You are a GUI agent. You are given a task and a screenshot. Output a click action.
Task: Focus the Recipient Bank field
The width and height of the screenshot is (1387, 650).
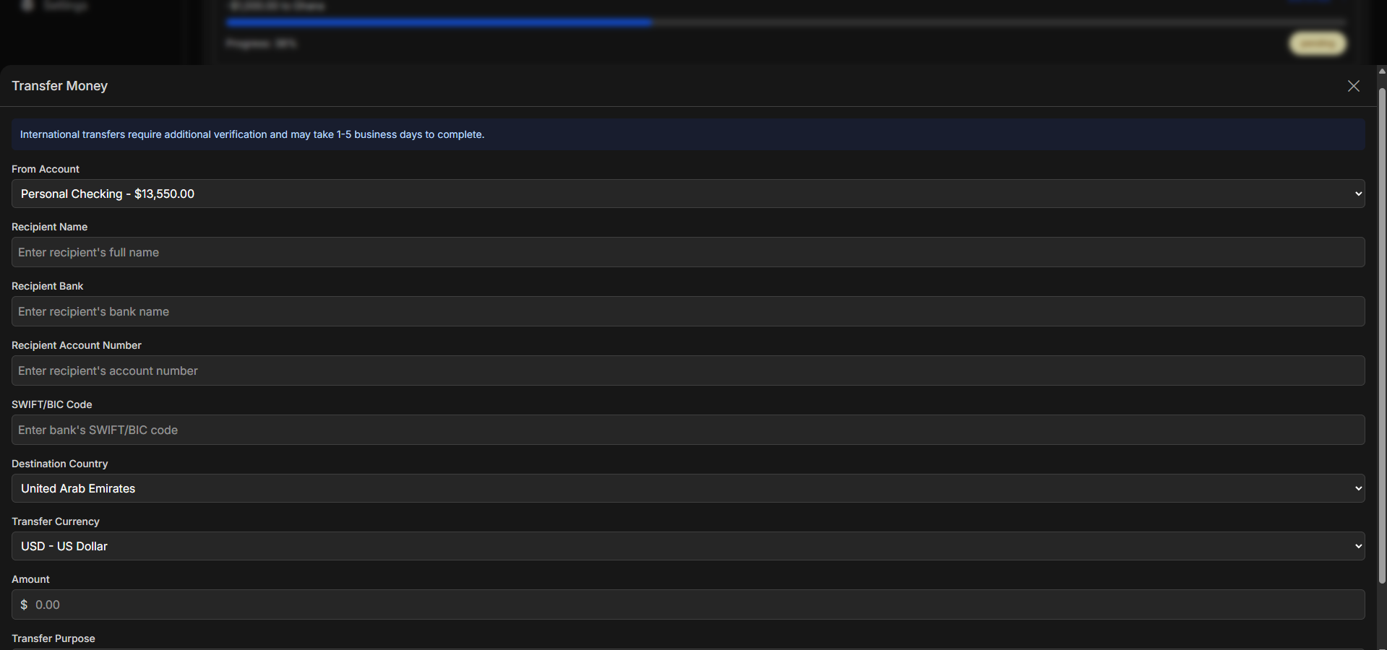688,311
